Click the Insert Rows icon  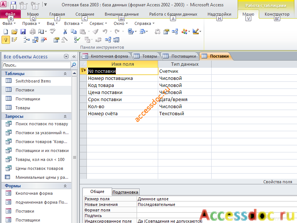pyautogui.click(x=26, y=40)
